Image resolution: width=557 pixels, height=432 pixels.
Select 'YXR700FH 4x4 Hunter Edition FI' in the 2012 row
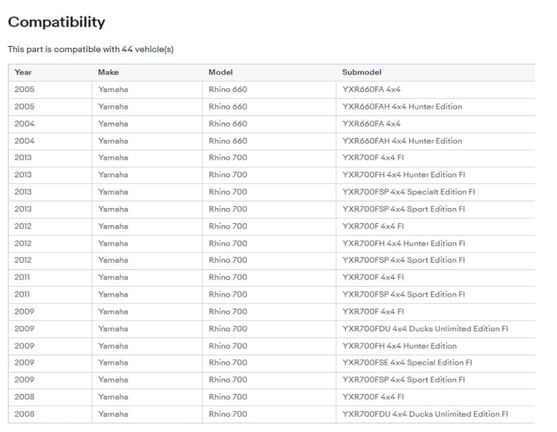(404, 243)
